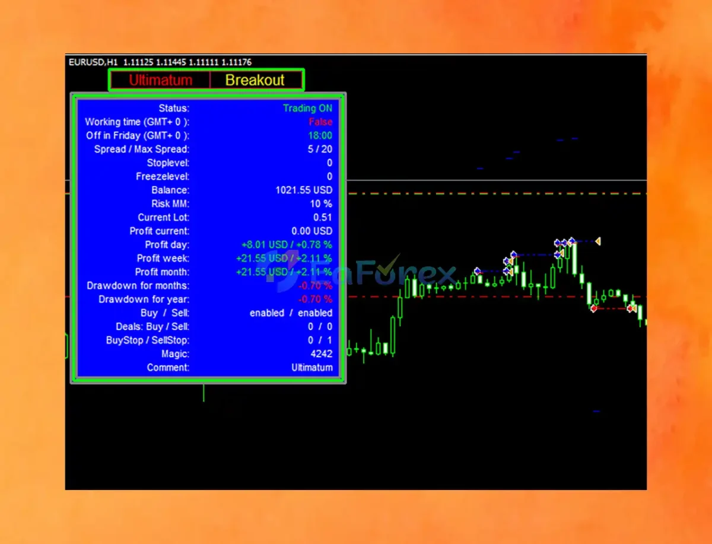Screen dimensions: 712x544
Task: Click the '+8.01 USD / +0.78 %' day profit
Action: (x=287, y=244)
